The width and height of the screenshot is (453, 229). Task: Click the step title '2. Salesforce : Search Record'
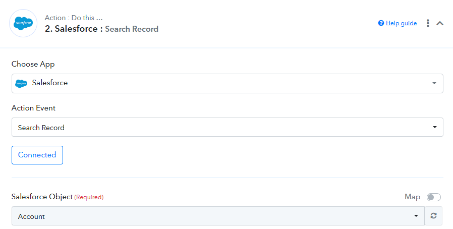pos(101,29)
